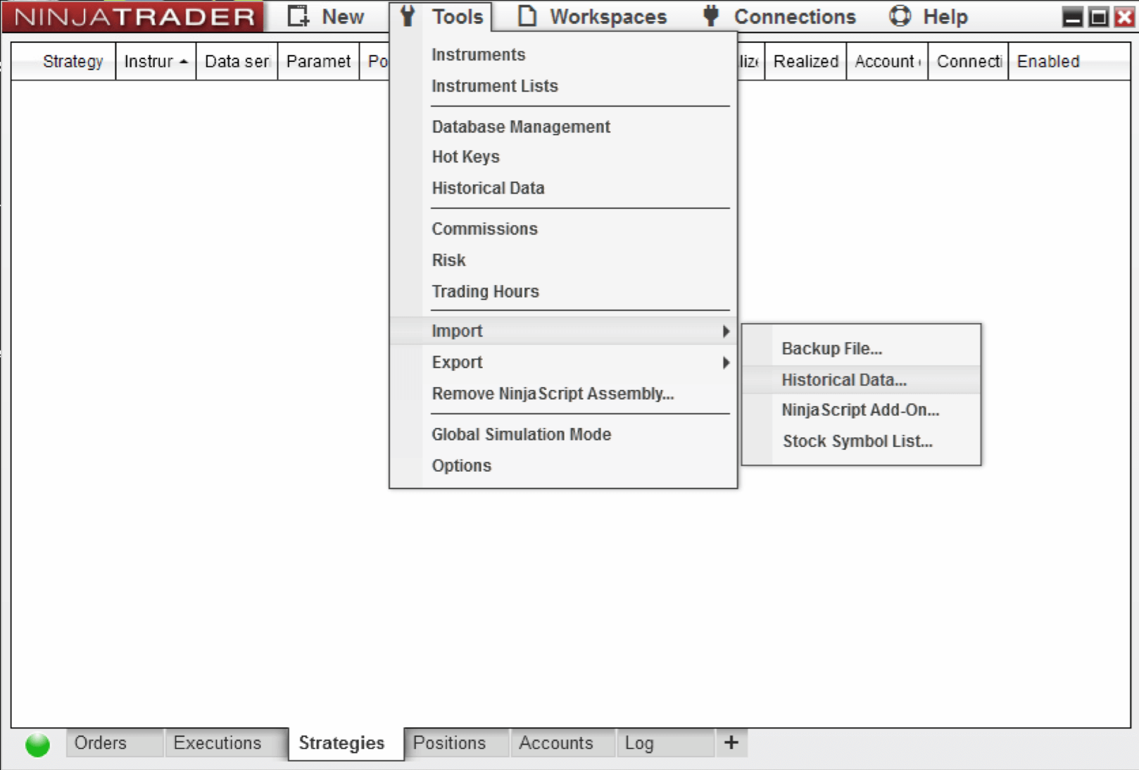Sort by Parameters column header
1139x770 pixels.
tap(318, 61)
